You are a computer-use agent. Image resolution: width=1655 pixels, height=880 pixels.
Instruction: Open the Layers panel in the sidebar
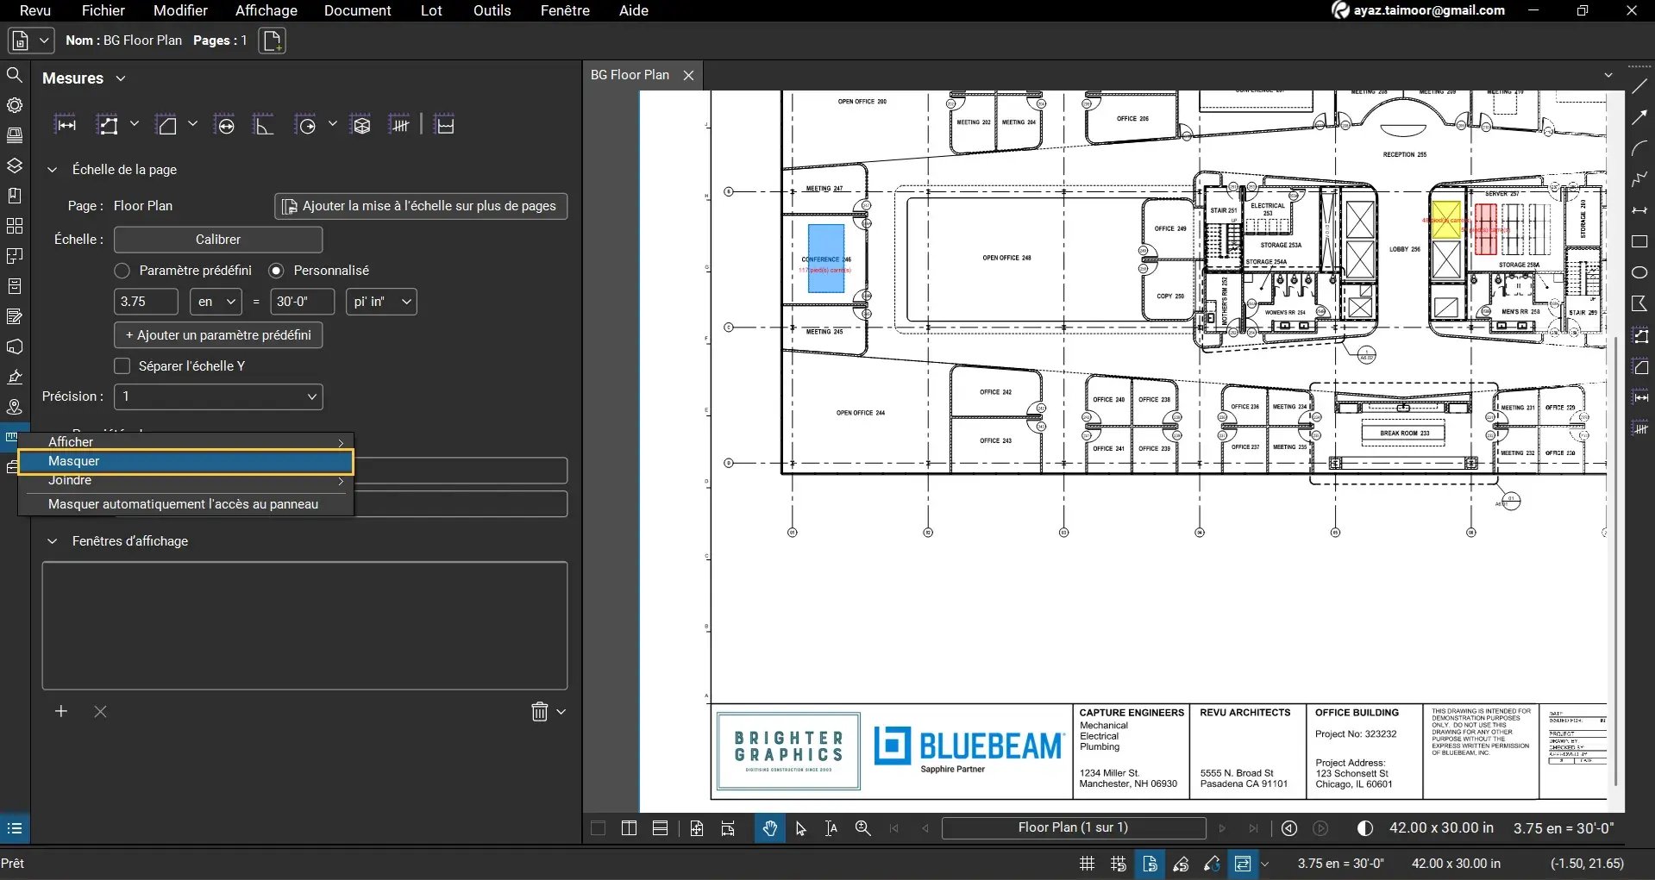[x=15, y=165]
